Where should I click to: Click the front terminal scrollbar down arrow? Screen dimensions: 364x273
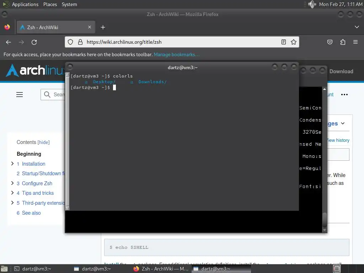67,208
